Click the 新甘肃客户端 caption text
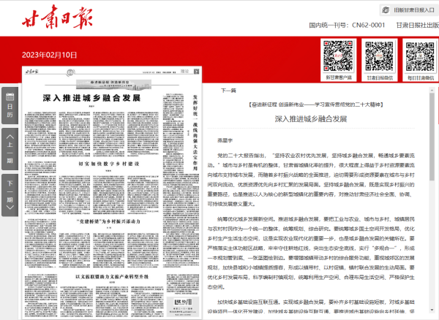This screenshot has height=320, width=439. pyautogui.click(x=339, y=77)
